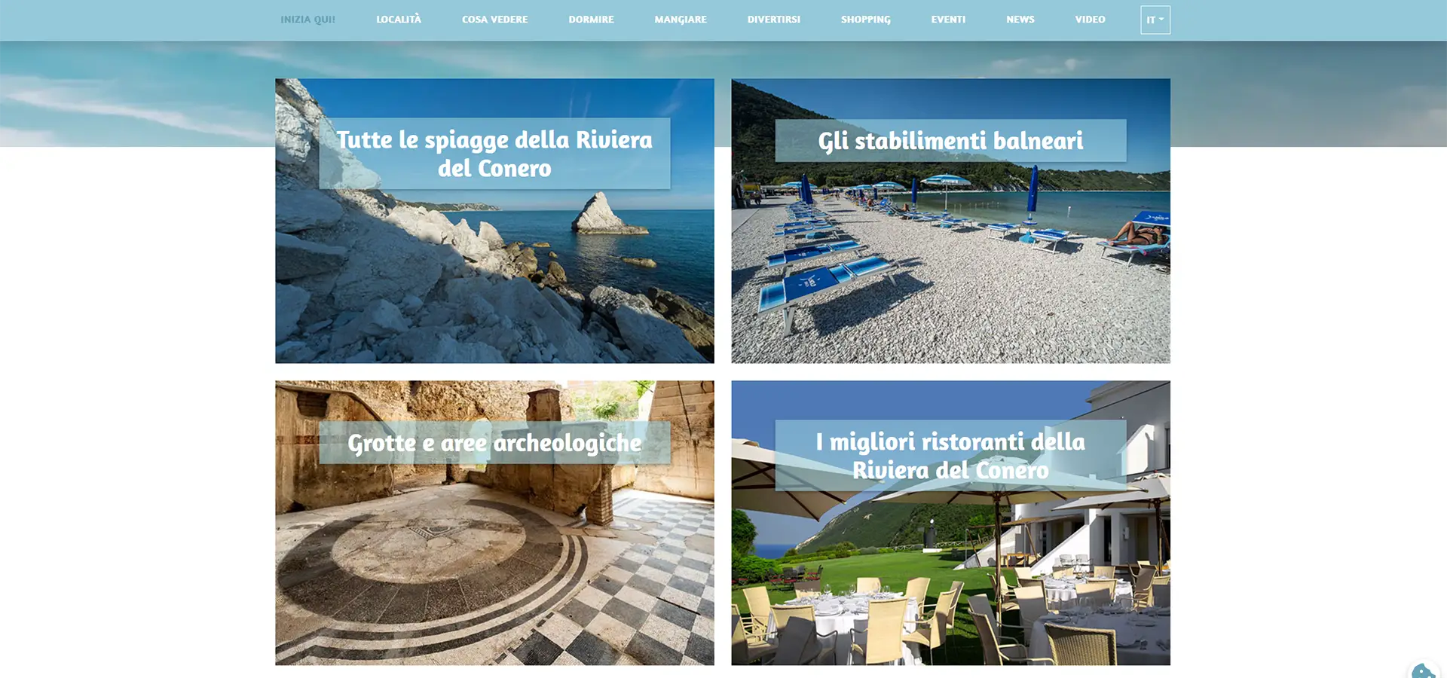Open 'I migliori ristoranti della Riviera' title
Viewport: 1447px width, 678px height.
(x=950, y=456)
